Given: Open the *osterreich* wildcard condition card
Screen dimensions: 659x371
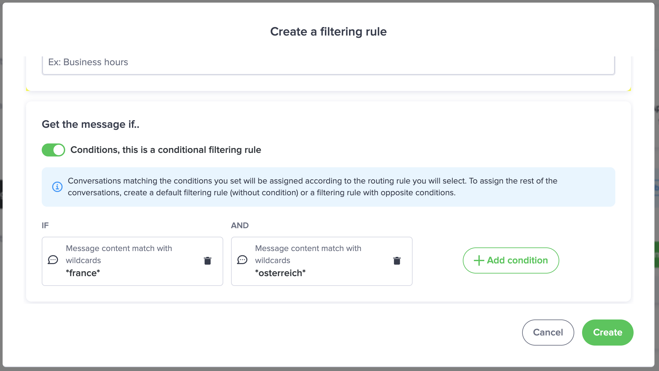Looking at the screenshot, I should pos(322,261).
